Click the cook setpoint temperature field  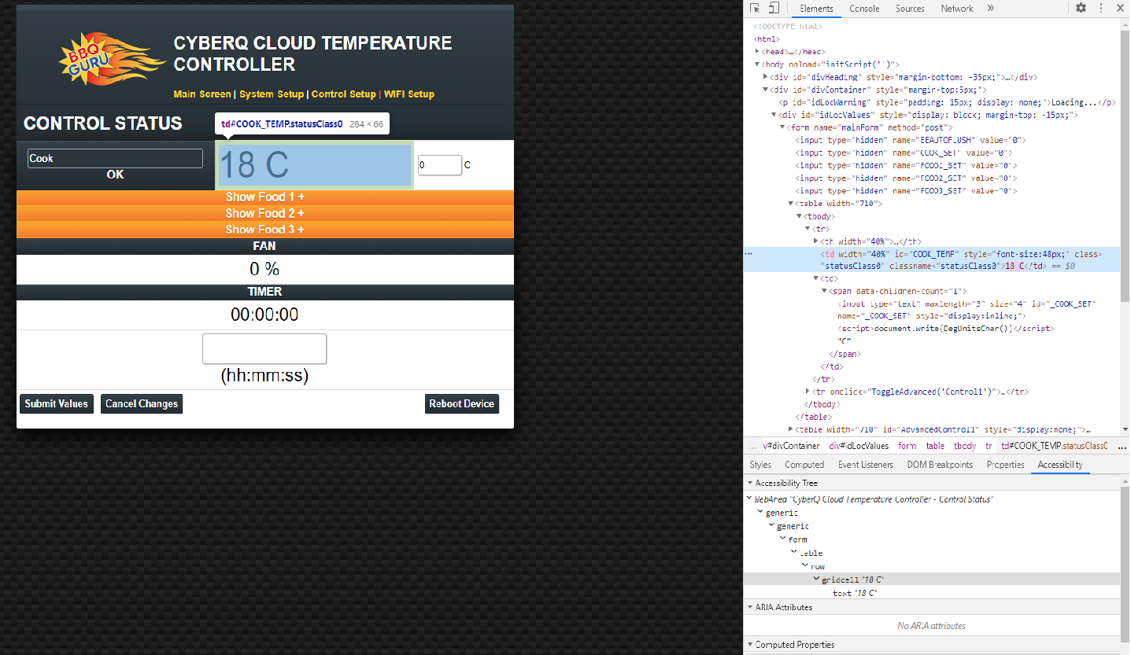point(439,165)
